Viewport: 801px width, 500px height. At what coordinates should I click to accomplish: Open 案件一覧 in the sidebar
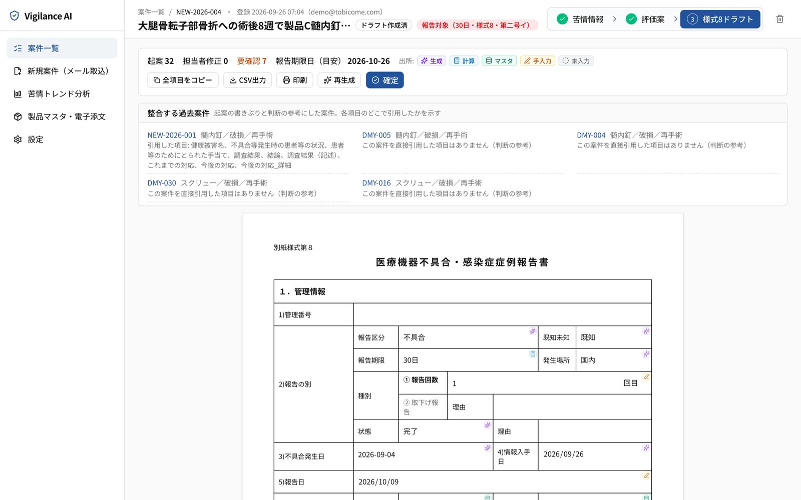point(62,48)
